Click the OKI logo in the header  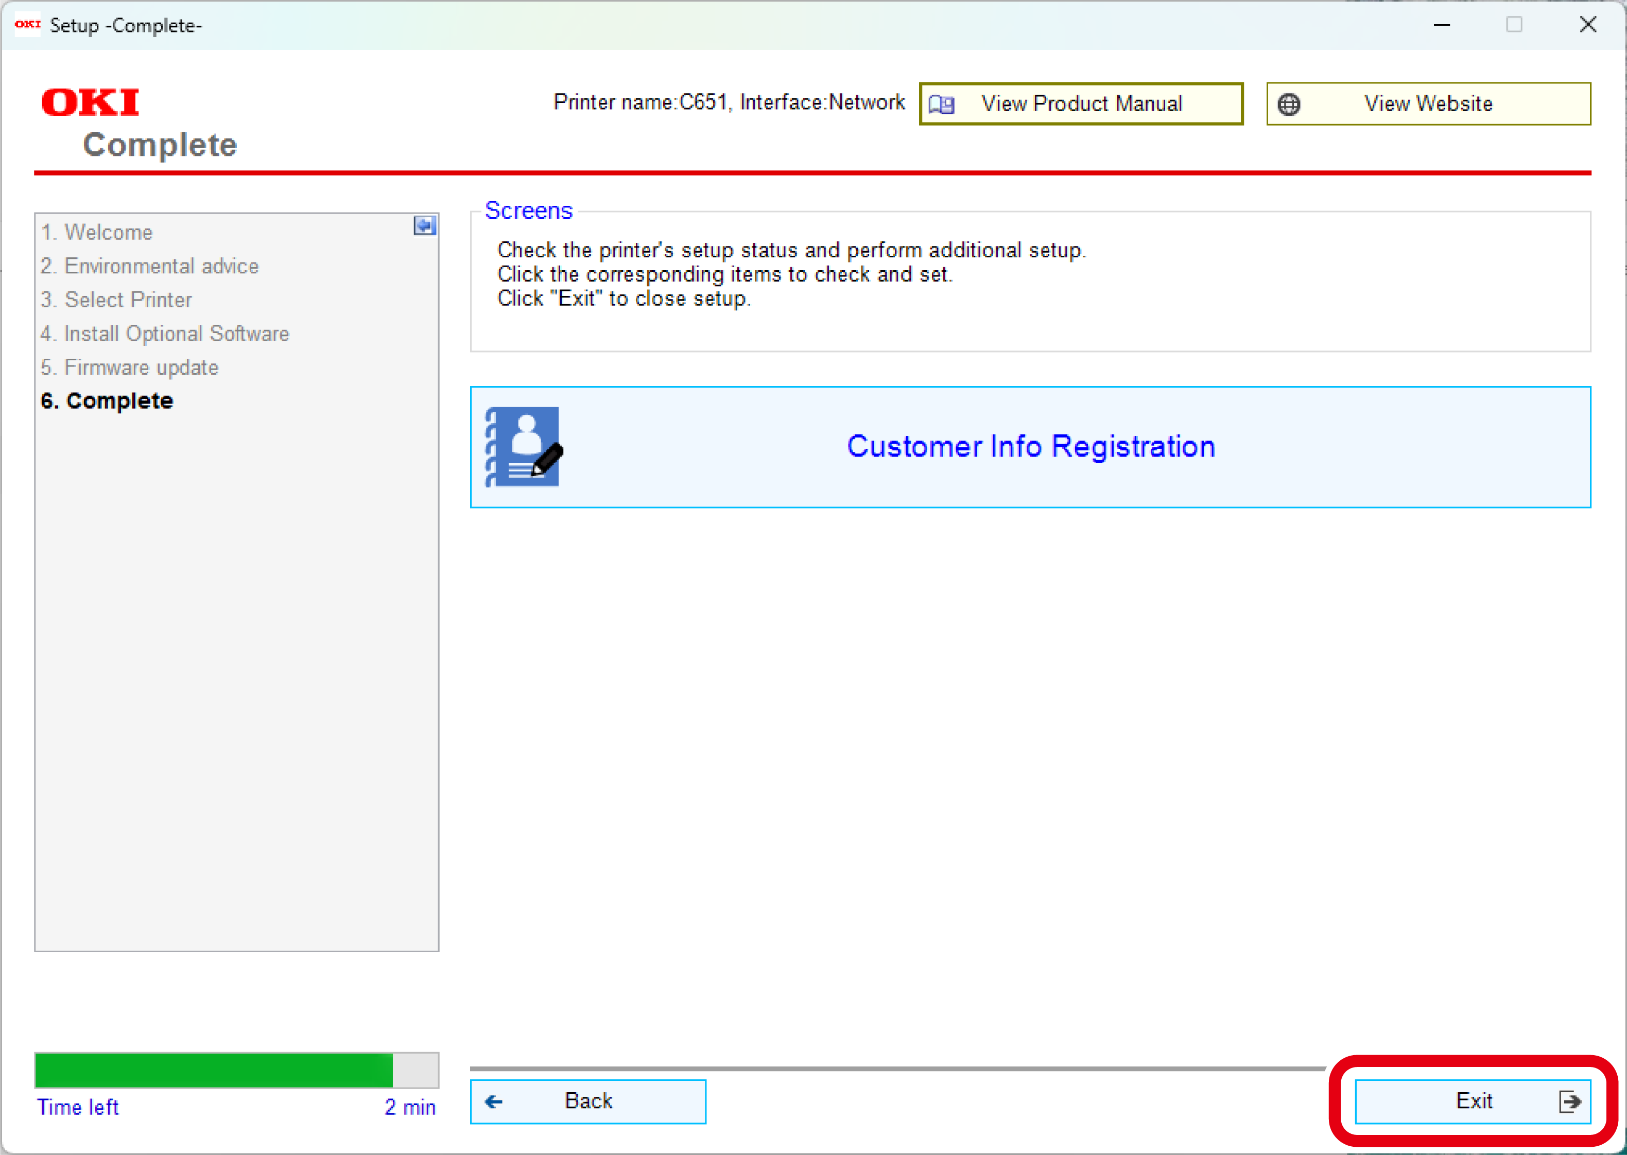tap(90, 102)
